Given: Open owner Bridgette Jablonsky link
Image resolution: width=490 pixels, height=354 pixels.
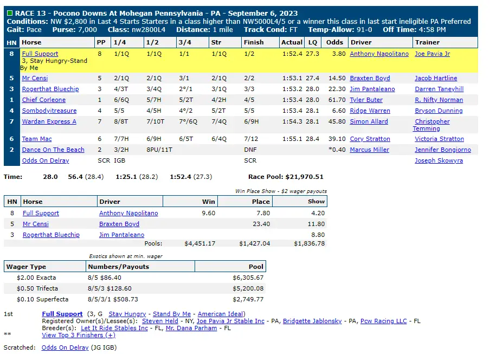Looking at the screenshot, I should [x=312, y=321].
